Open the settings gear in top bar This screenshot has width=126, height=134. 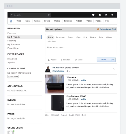[112, 15]
